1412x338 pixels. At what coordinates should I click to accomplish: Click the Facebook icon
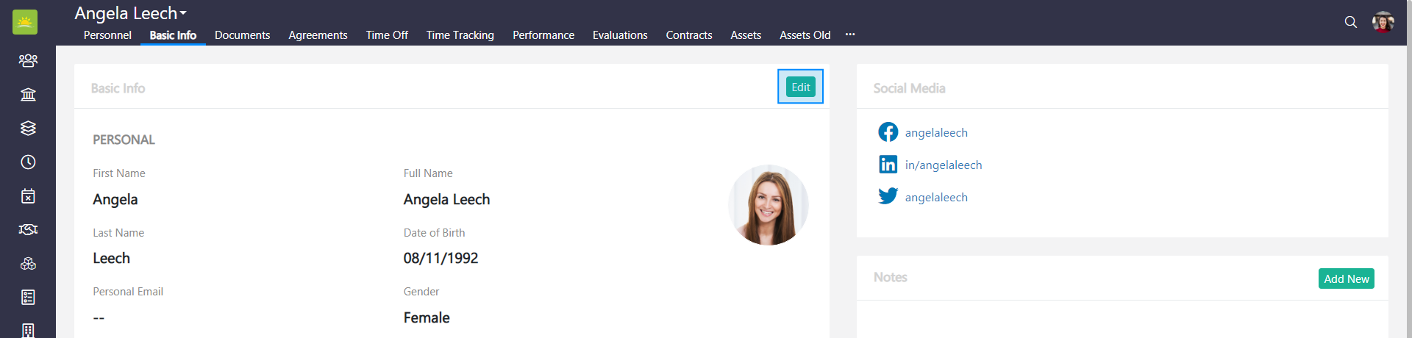click(x=888, y=132)
